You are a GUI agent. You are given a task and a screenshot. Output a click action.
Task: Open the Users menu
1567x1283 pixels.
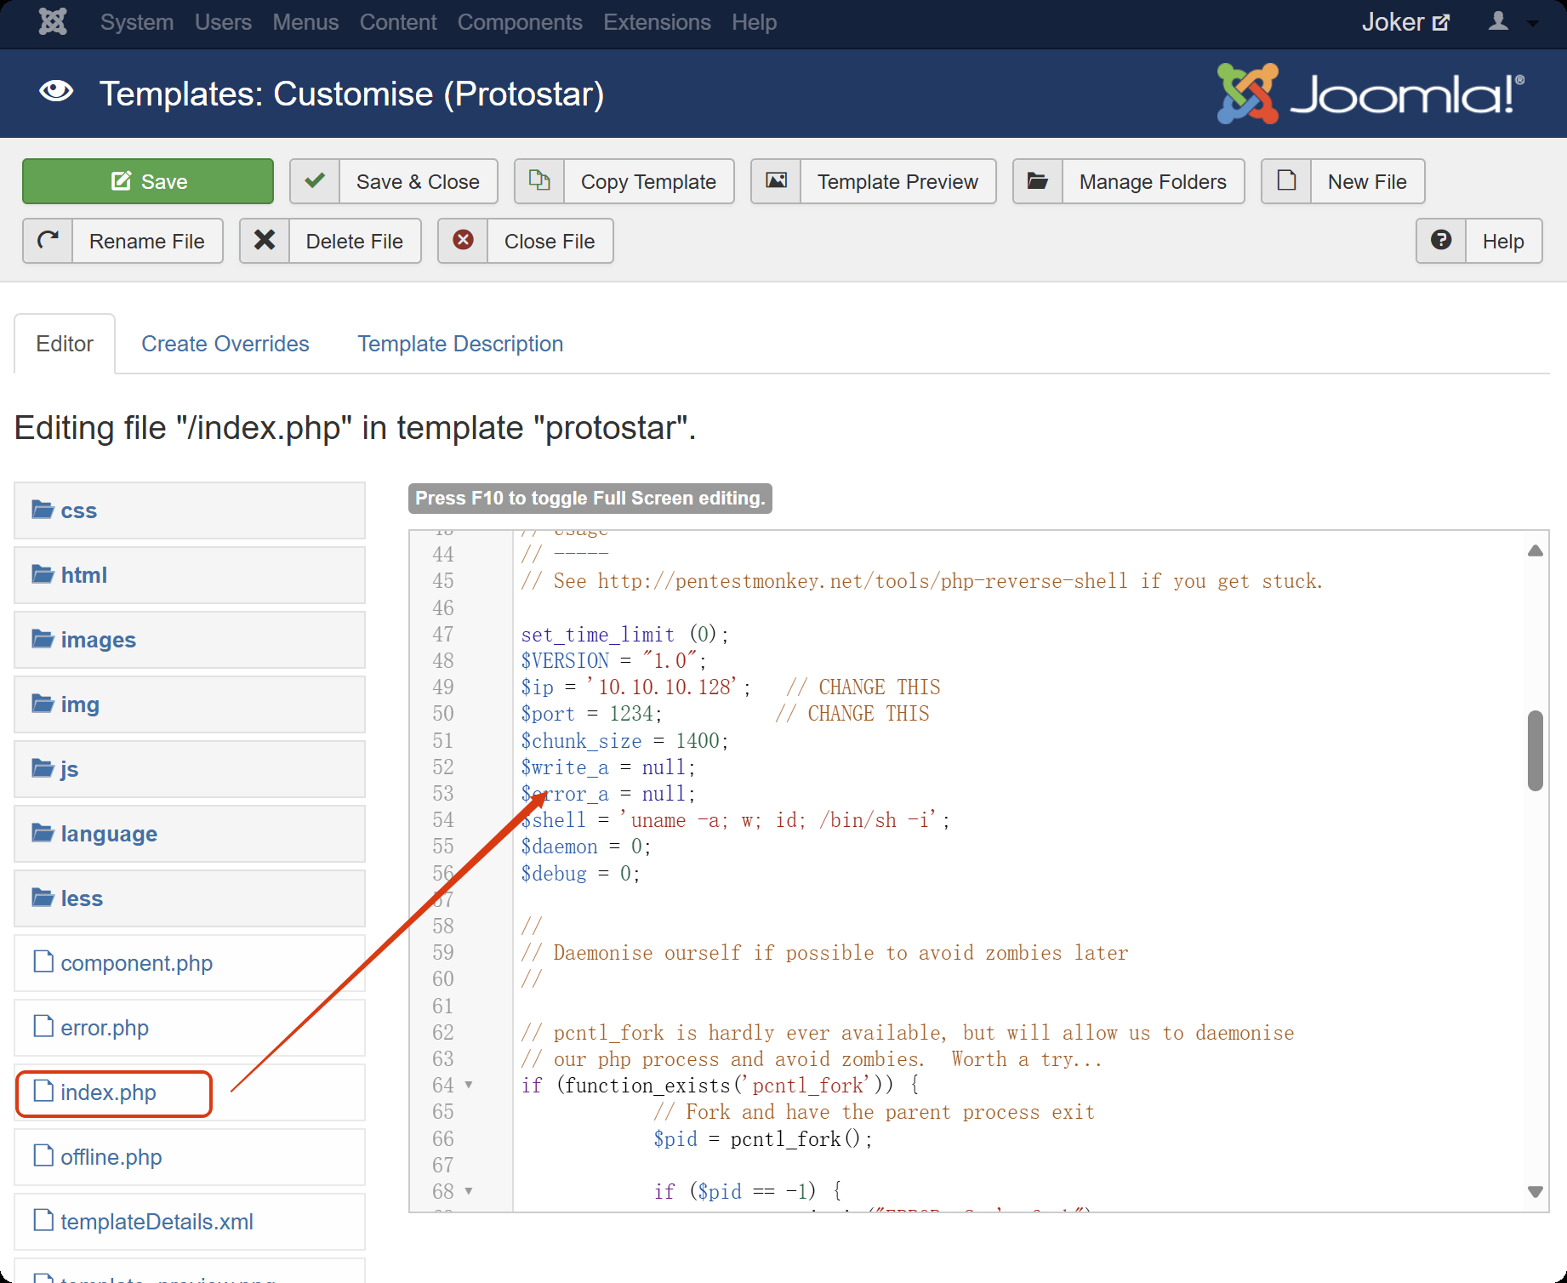(223, 22)
